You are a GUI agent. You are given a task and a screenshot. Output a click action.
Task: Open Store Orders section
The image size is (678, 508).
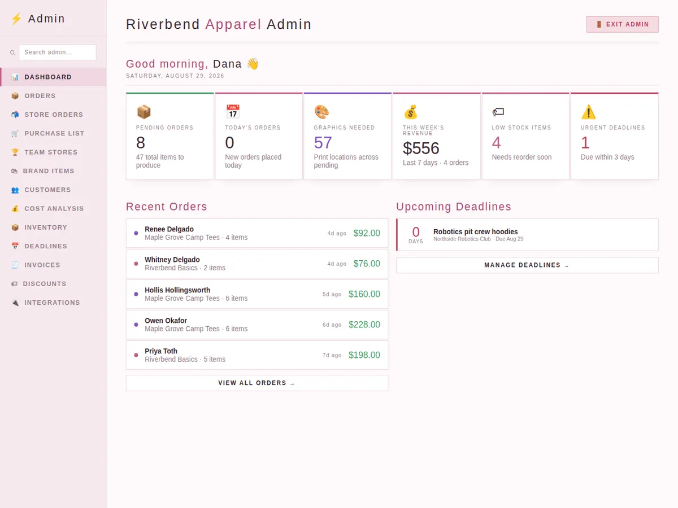[53, 115]
